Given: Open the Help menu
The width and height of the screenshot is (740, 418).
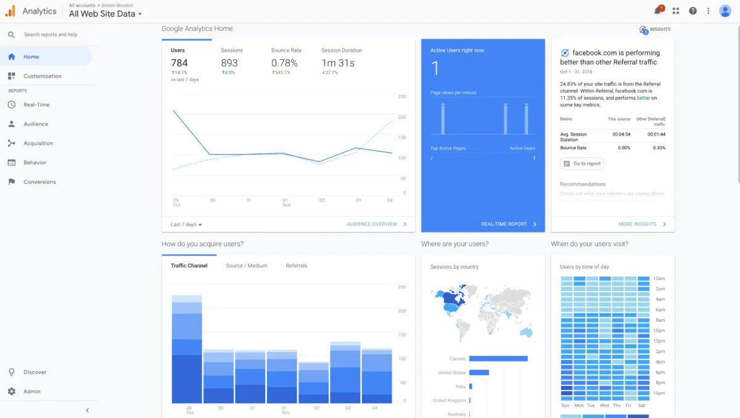Looking at the screenshot, I should tap(693, 10).
